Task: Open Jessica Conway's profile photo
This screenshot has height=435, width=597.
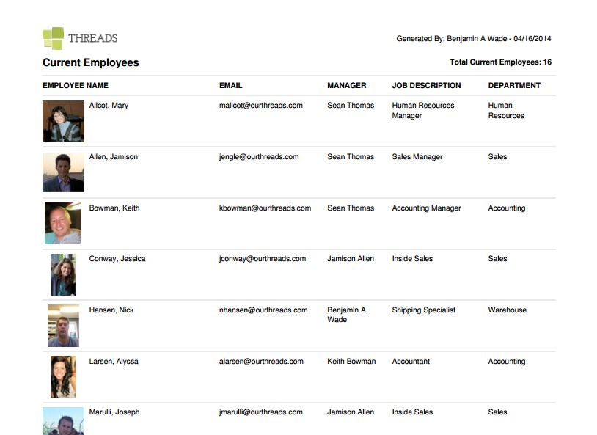Action: pyautogui.click(x=63, y=274)
